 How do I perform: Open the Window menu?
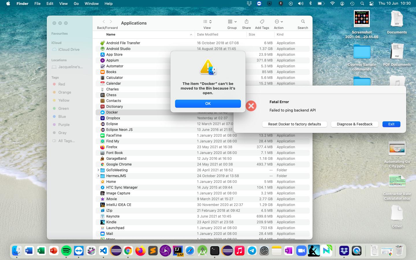92,3
